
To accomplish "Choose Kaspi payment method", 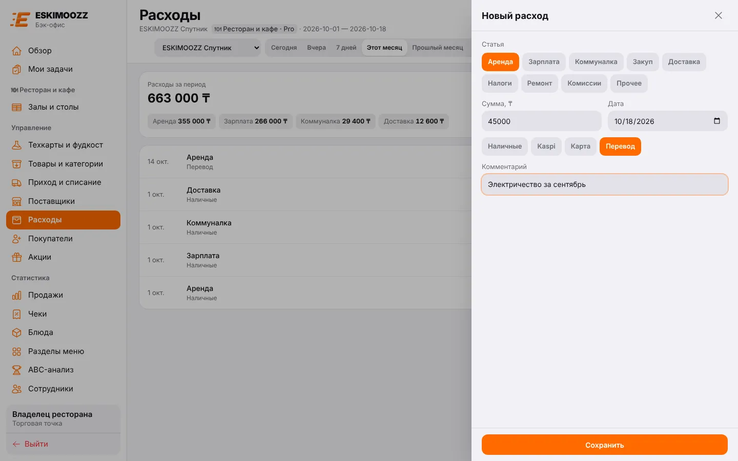I will point(546,146).
